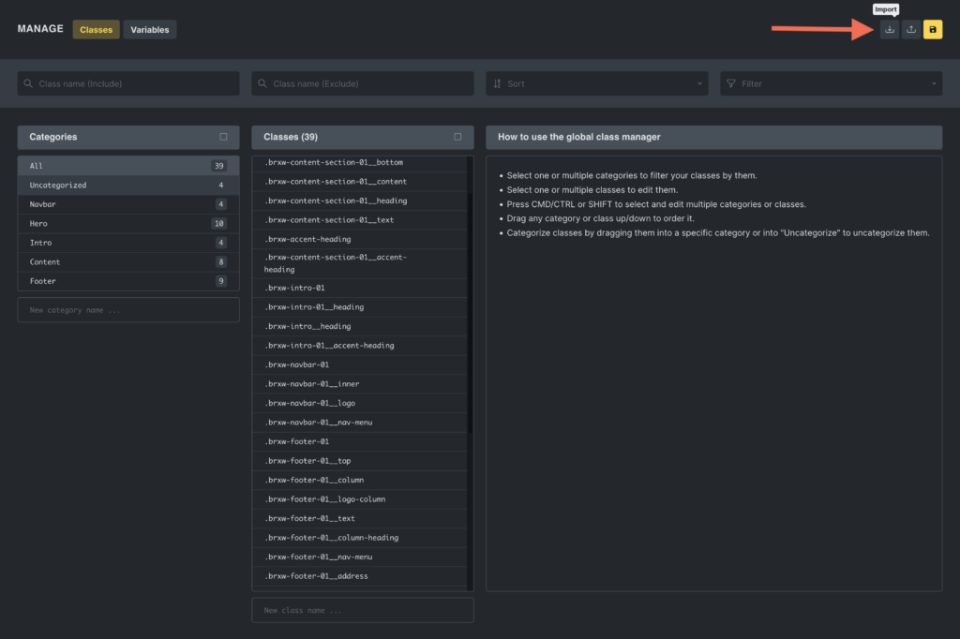
Task: Focus the New class name input field
Action: (362, 611)
